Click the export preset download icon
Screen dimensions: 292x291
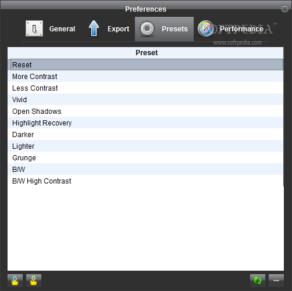click(x=34, y=280)
